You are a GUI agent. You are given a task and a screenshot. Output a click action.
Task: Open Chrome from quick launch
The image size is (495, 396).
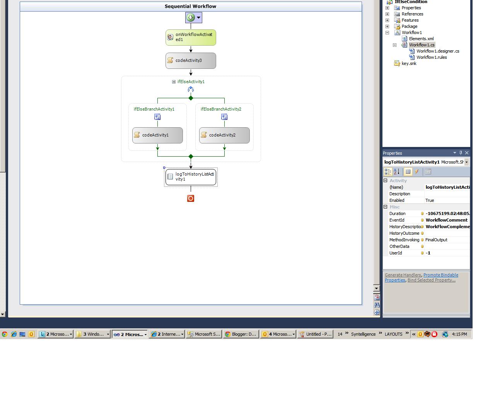click(5, 334)
